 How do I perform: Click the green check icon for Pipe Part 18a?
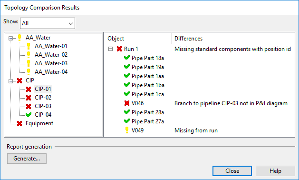(127, 58)
